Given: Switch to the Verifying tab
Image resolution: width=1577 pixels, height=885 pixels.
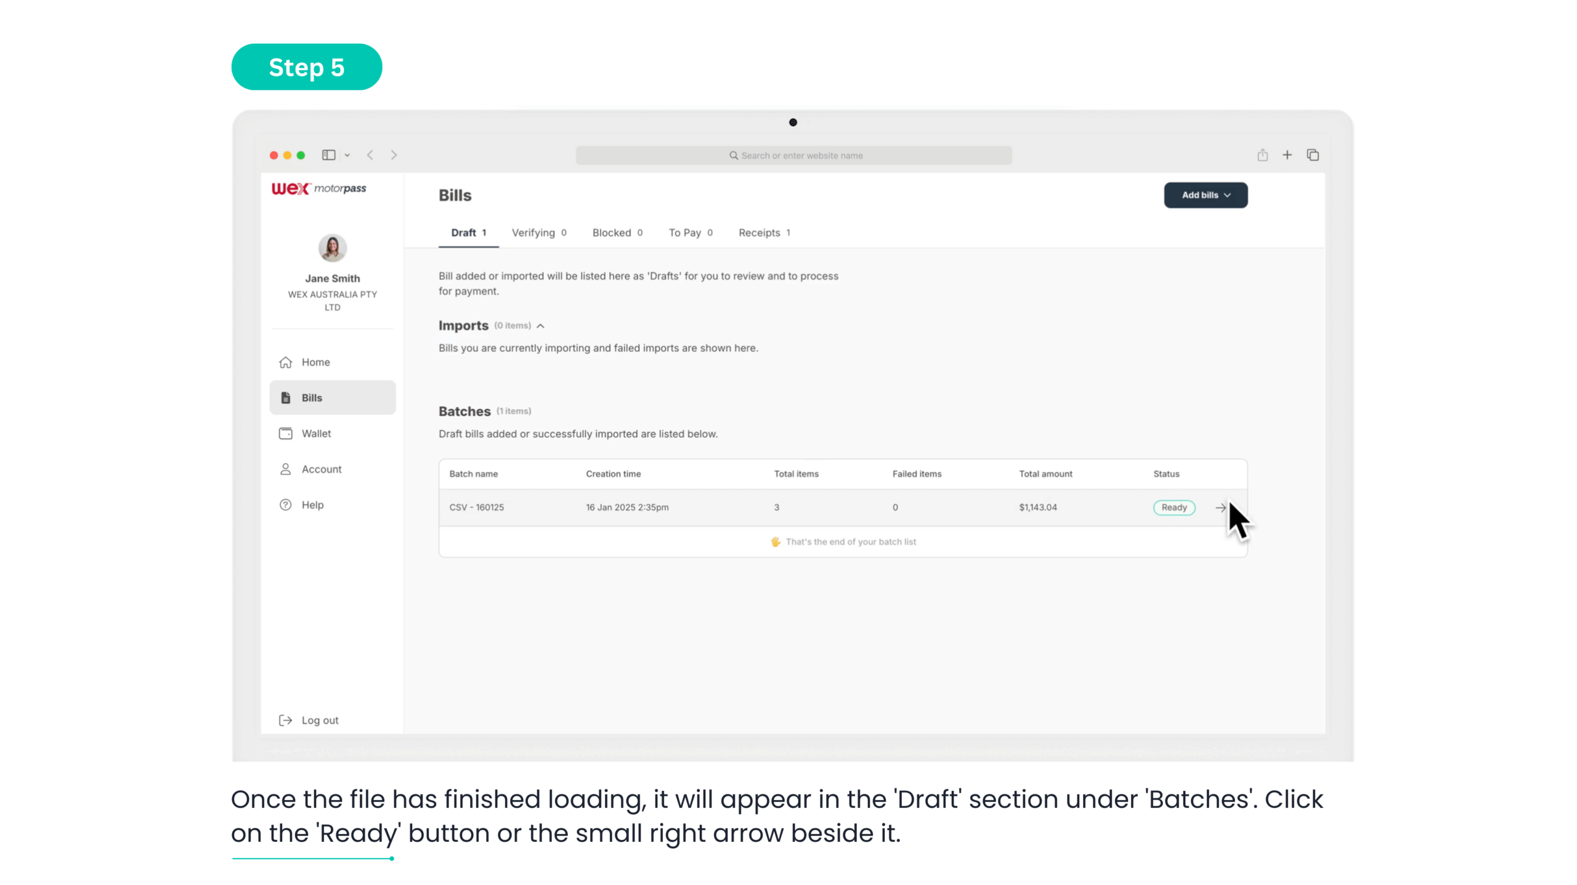Looking at the screenshot, I should (x=538, y=233).
